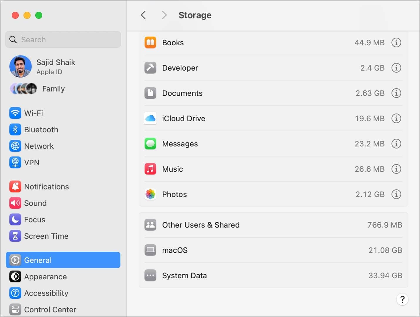Image resolution: width=420 pixels, height=317 pixels.
Task: Click the Documents file icon
Action: tap(150, 93)
